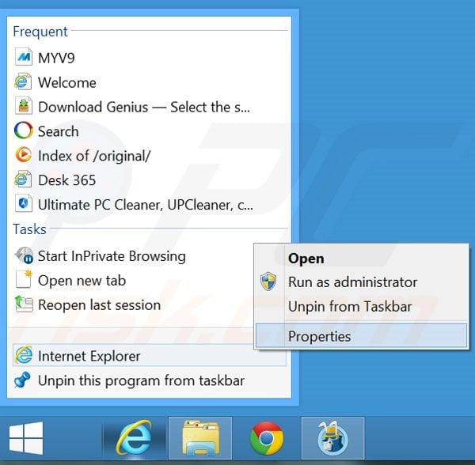Select Reopen last session task
The image size is (475, 465).
100,305
